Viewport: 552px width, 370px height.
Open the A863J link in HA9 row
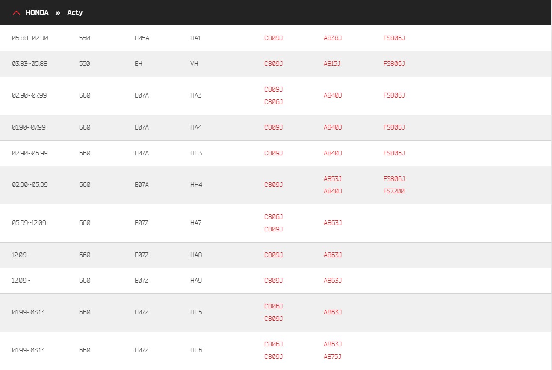click(x=333, y=281)
